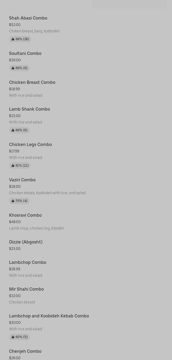Screen dimensions: 172x360
Task: Open the Vaziri Combo item
Action: (x=22, y=180)
